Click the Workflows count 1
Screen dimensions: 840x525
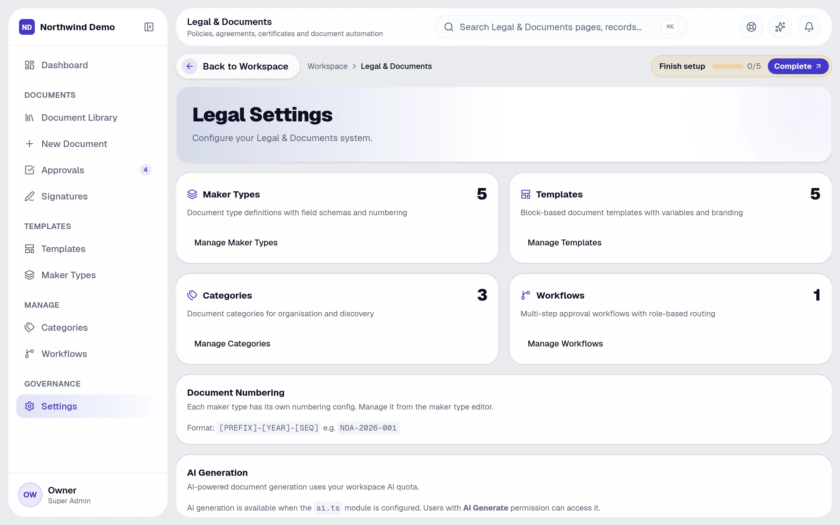click(x=816, y=295)
